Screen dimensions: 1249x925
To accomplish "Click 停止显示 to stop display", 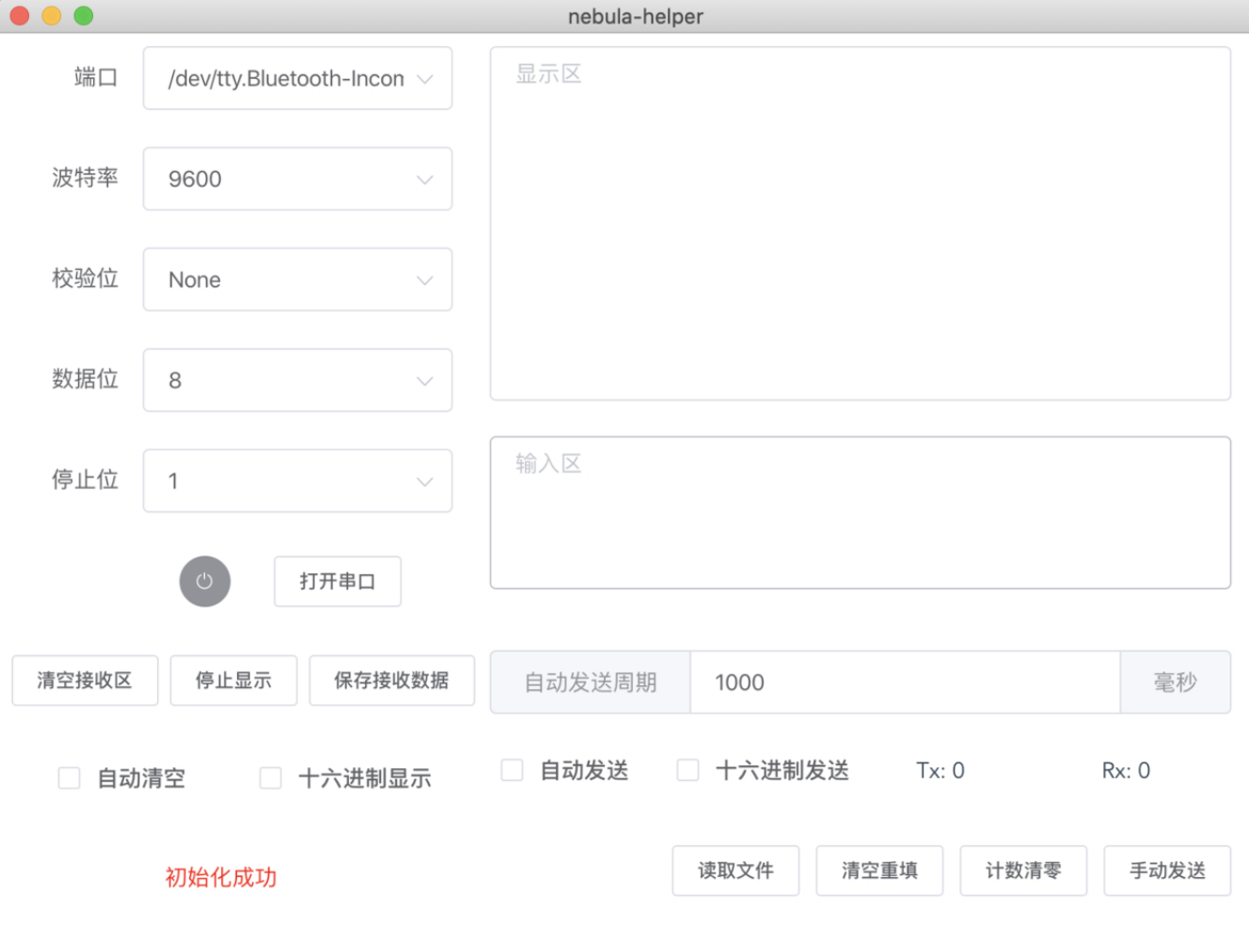I will pyautogui.click(x=233, y=681).
